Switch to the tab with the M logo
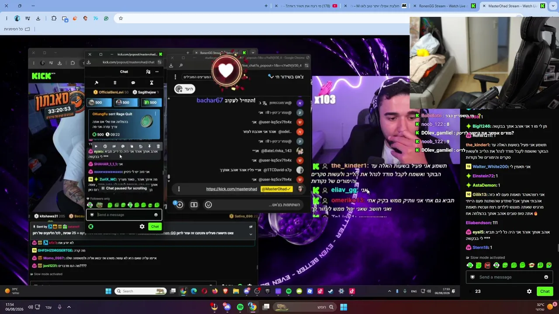The image size is (559, 314). tap(376, 6)
